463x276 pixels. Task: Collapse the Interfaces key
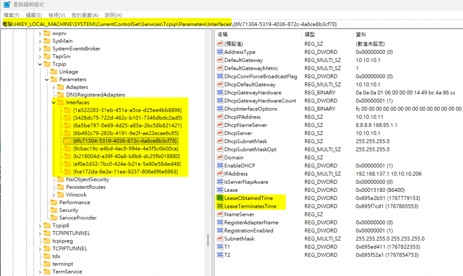[x=53, y=103]
